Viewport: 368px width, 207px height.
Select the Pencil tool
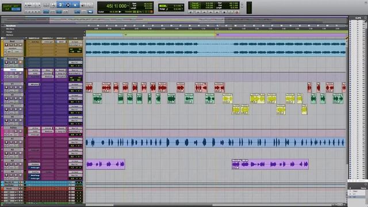tap(90, 5)
